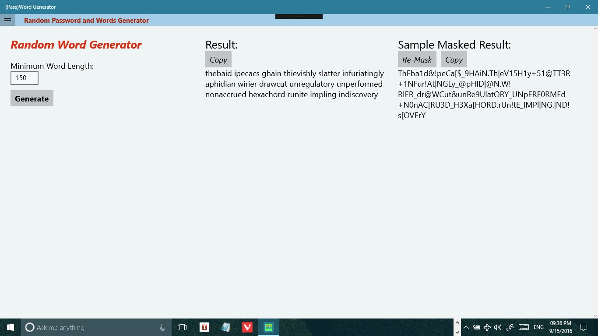598x336 pixels.
Task: Launch Vivaldi browser from the taskbar
Action: pos(247,327)
